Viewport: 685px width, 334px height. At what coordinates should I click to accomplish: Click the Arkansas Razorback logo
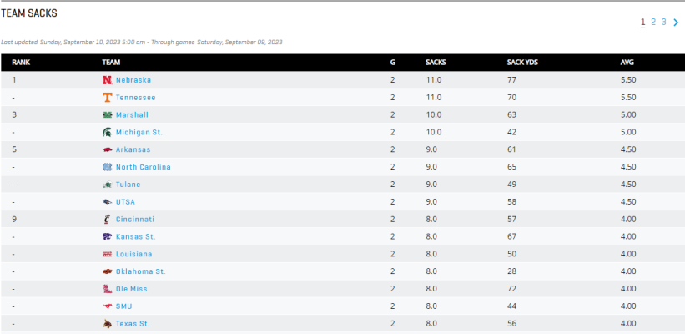(x=107, y=149)
